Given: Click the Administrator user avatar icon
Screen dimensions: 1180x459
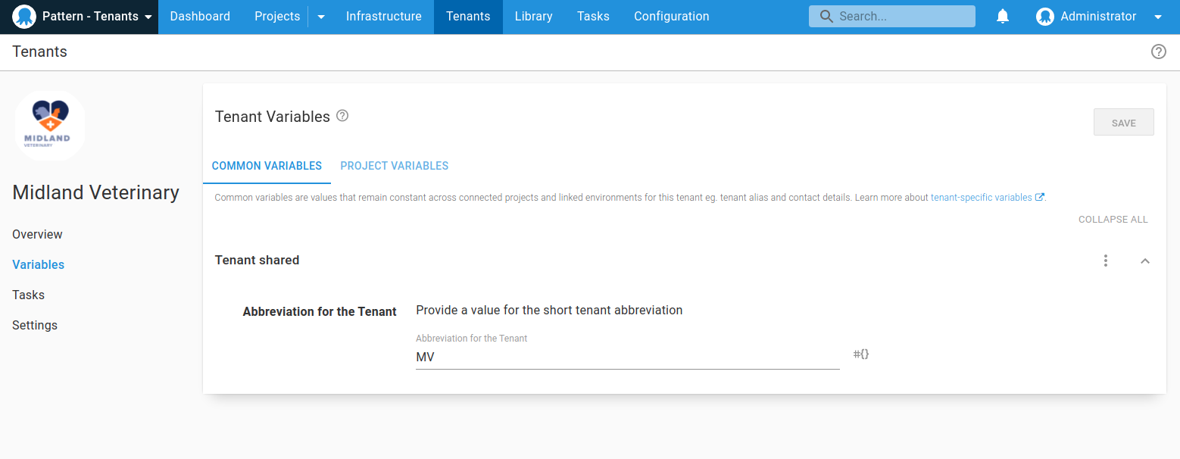Looking at the screenshot, I should tap(1045, 17).
